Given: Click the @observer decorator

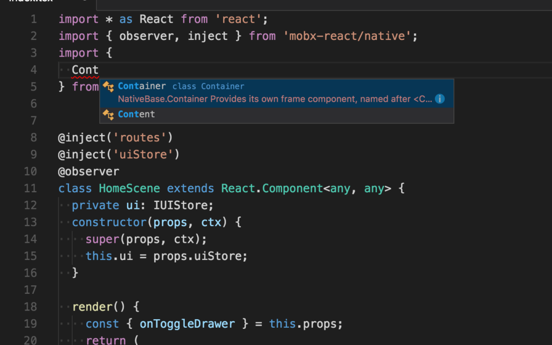Looking at the screenshot, I should (88, 172).
